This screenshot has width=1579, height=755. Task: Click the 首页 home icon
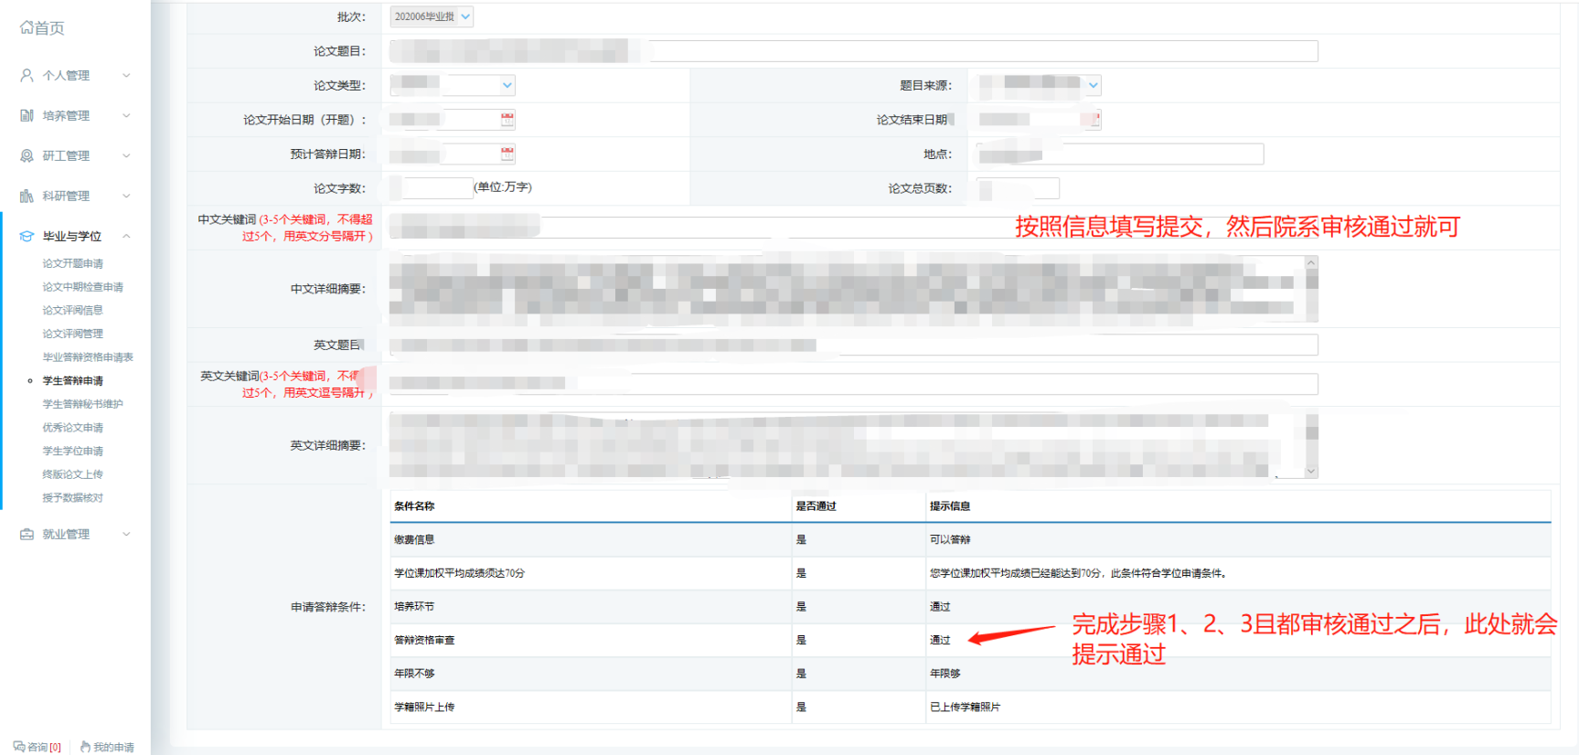27,28
